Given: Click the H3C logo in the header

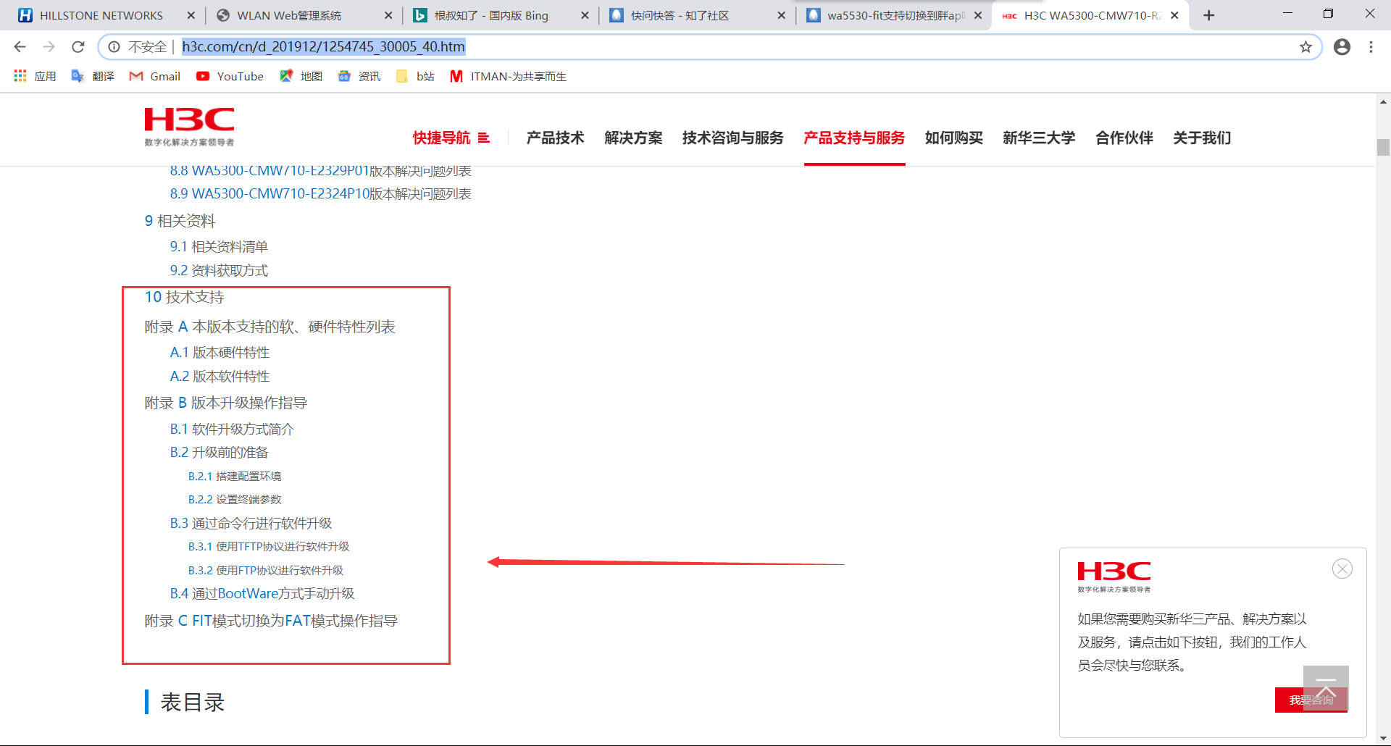Looking at the screenshot, I should 189,127.
